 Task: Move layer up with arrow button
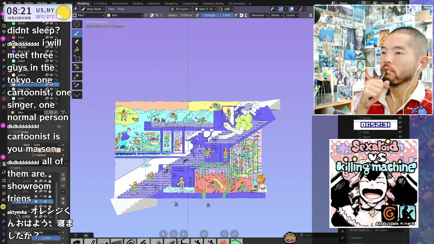pos(63,198)
